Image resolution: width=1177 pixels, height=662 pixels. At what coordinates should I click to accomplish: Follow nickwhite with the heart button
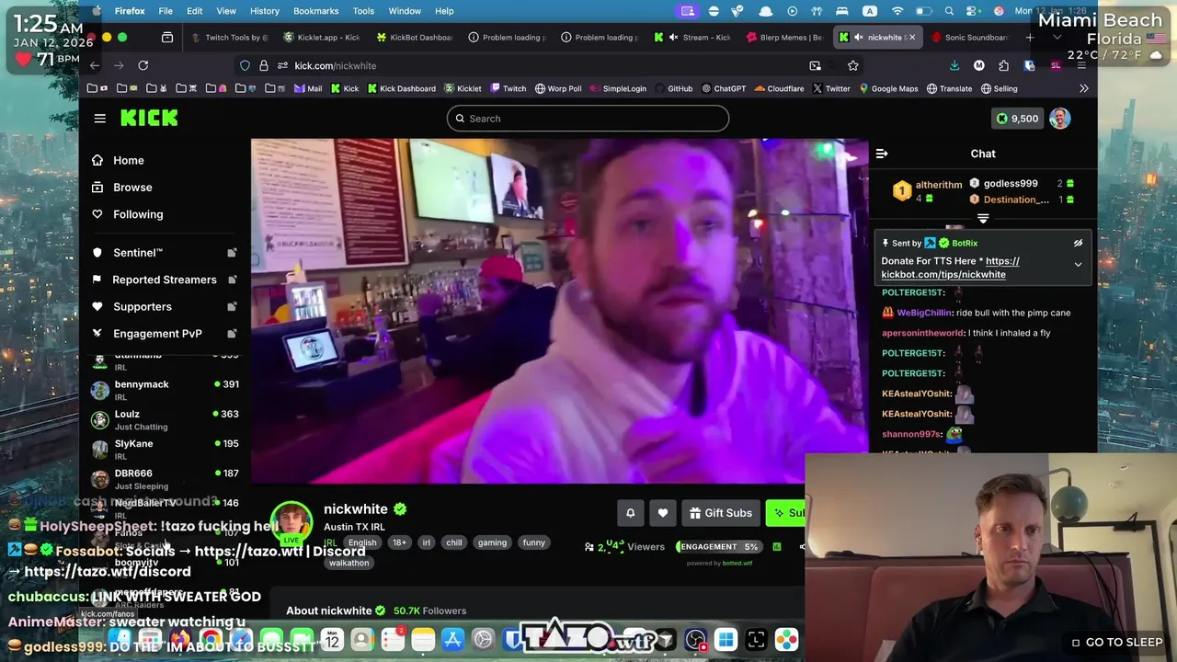(663, 513)
